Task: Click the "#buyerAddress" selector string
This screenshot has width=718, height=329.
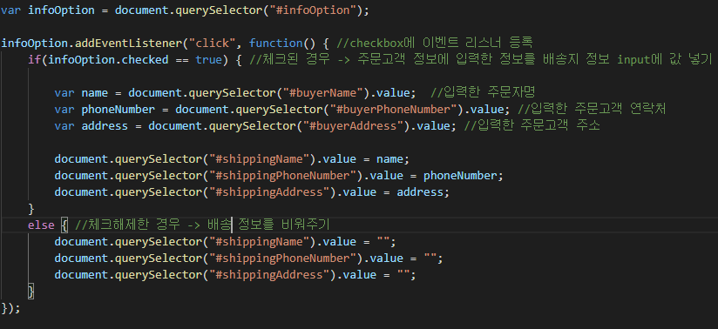Action: click(x=353, y=126)
